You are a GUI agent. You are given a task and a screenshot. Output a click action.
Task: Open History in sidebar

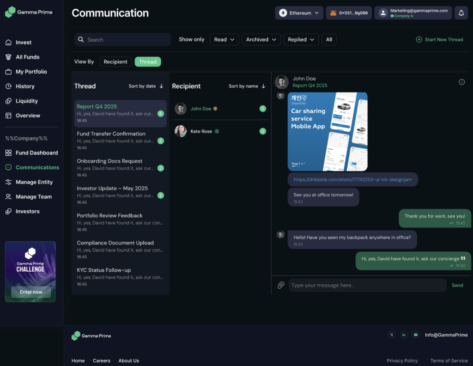tap(25, 86)
